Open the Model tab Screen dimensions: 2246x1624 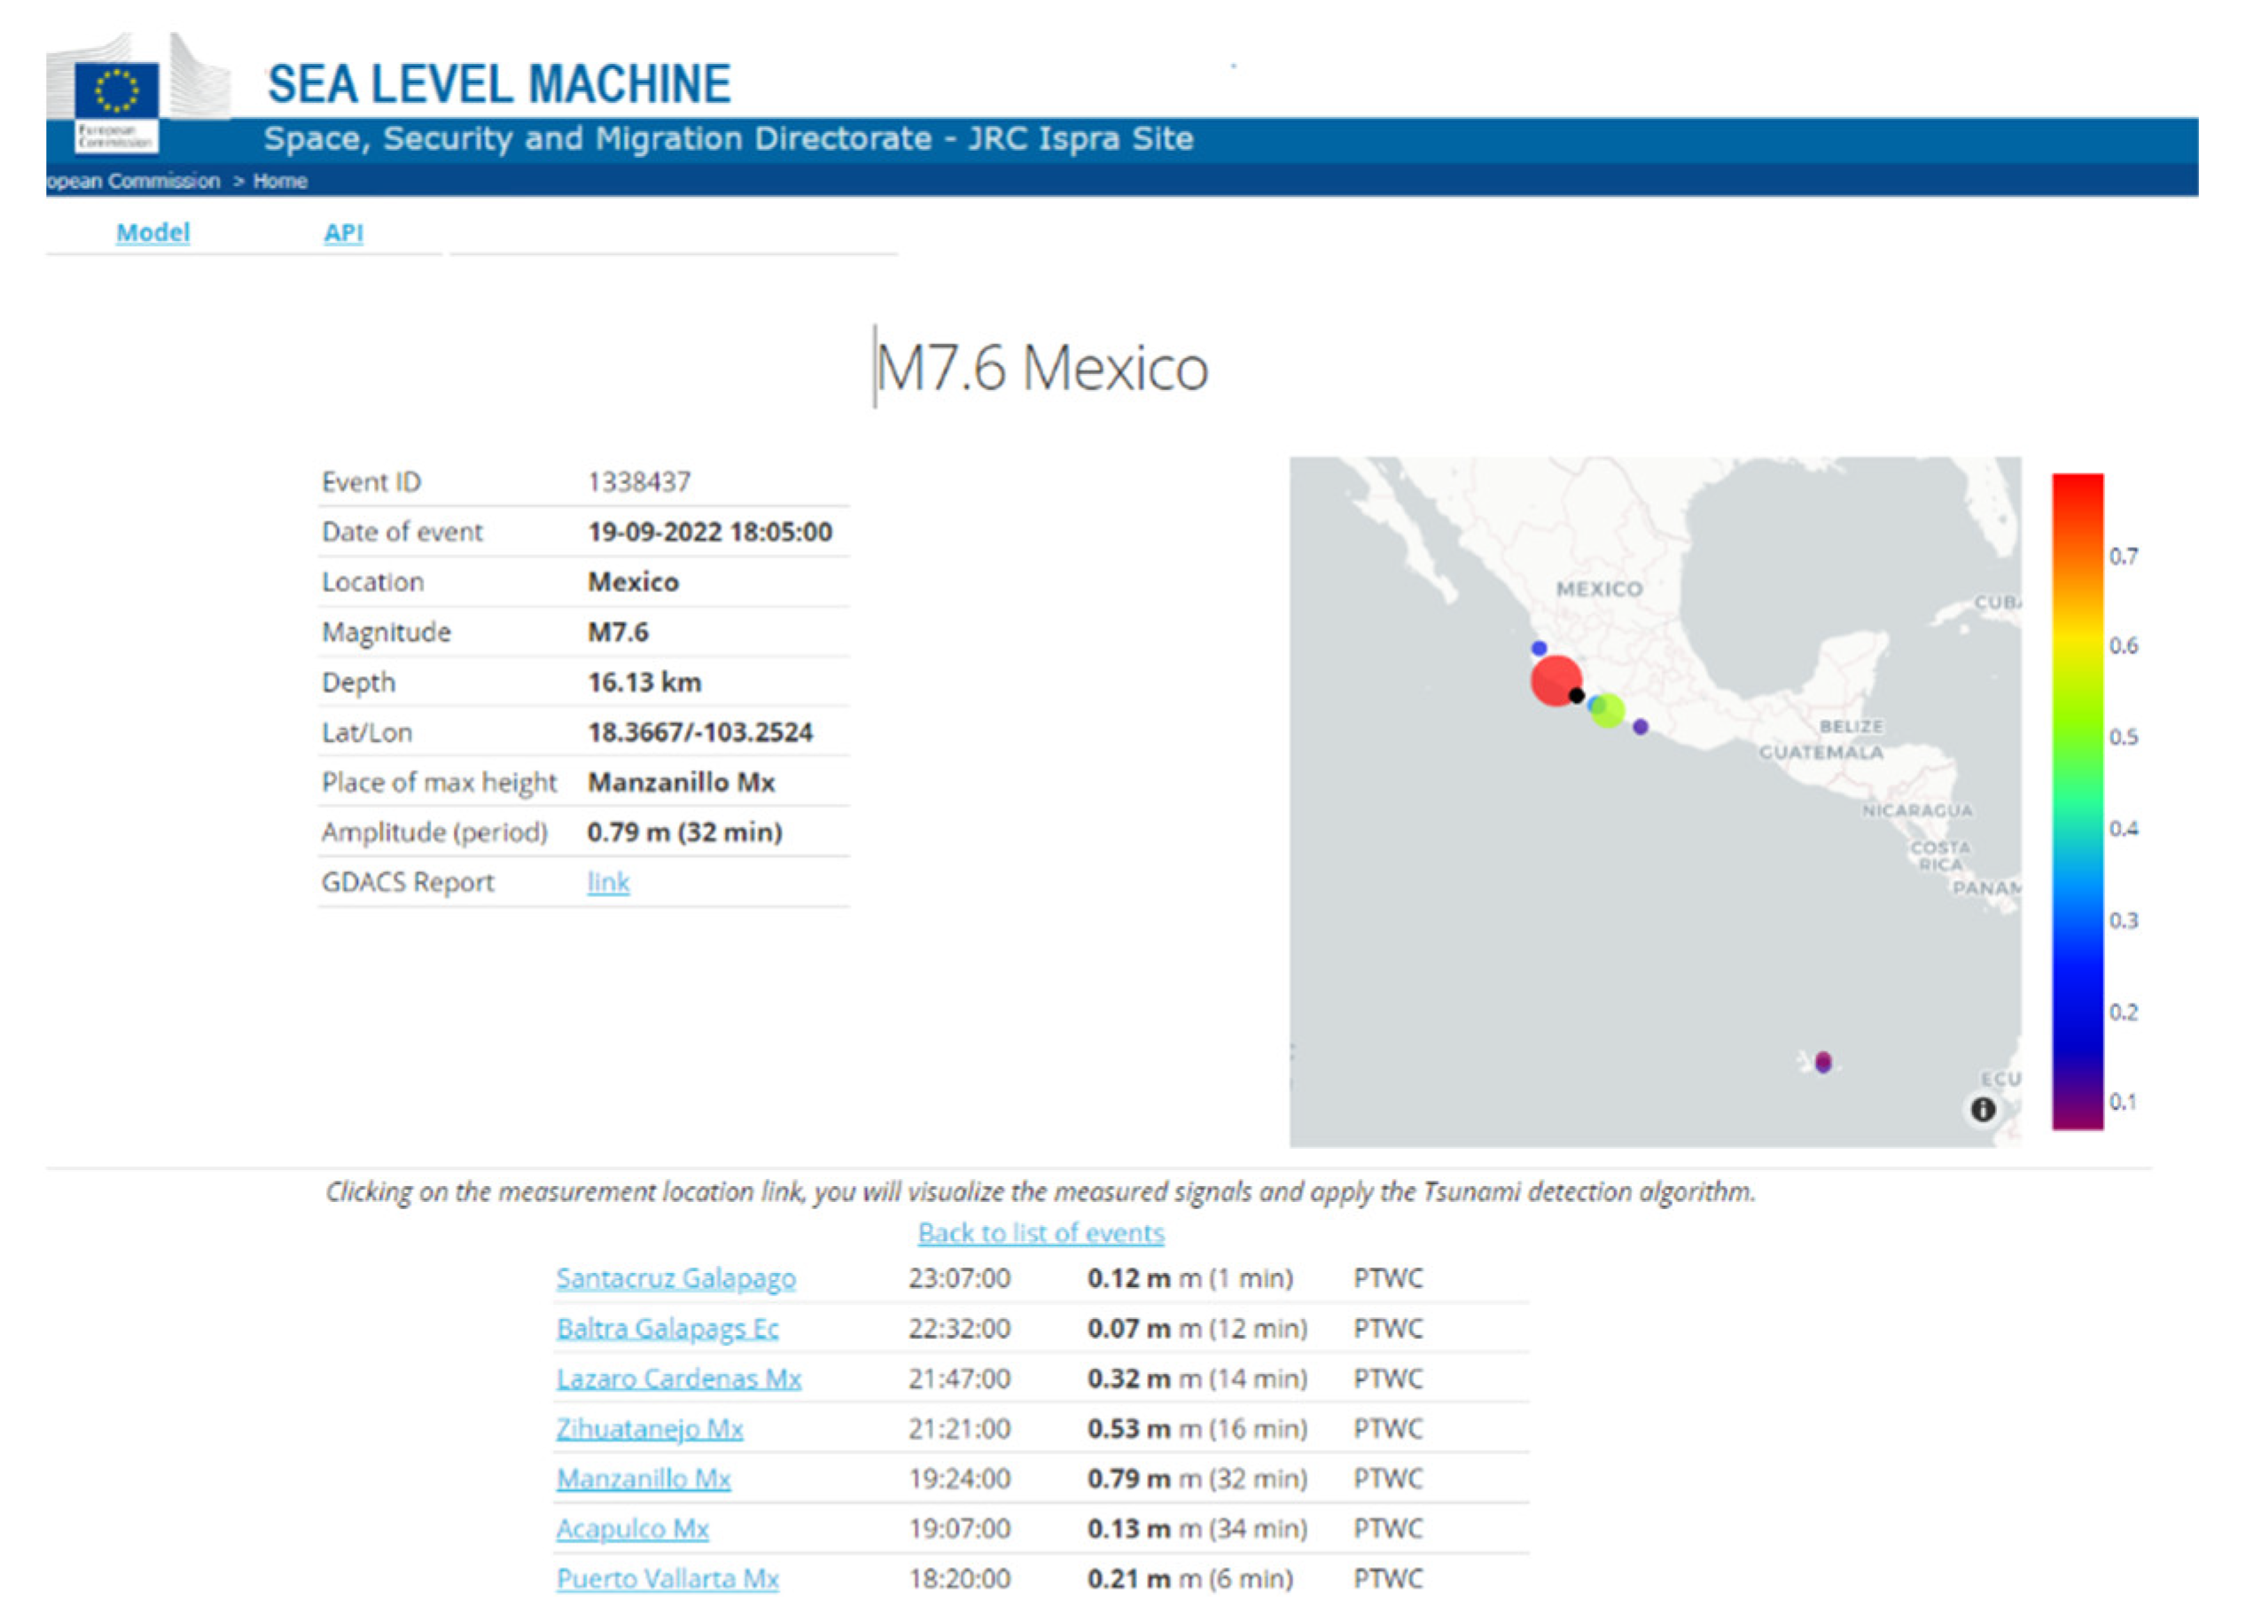click(x=152, y=233)
